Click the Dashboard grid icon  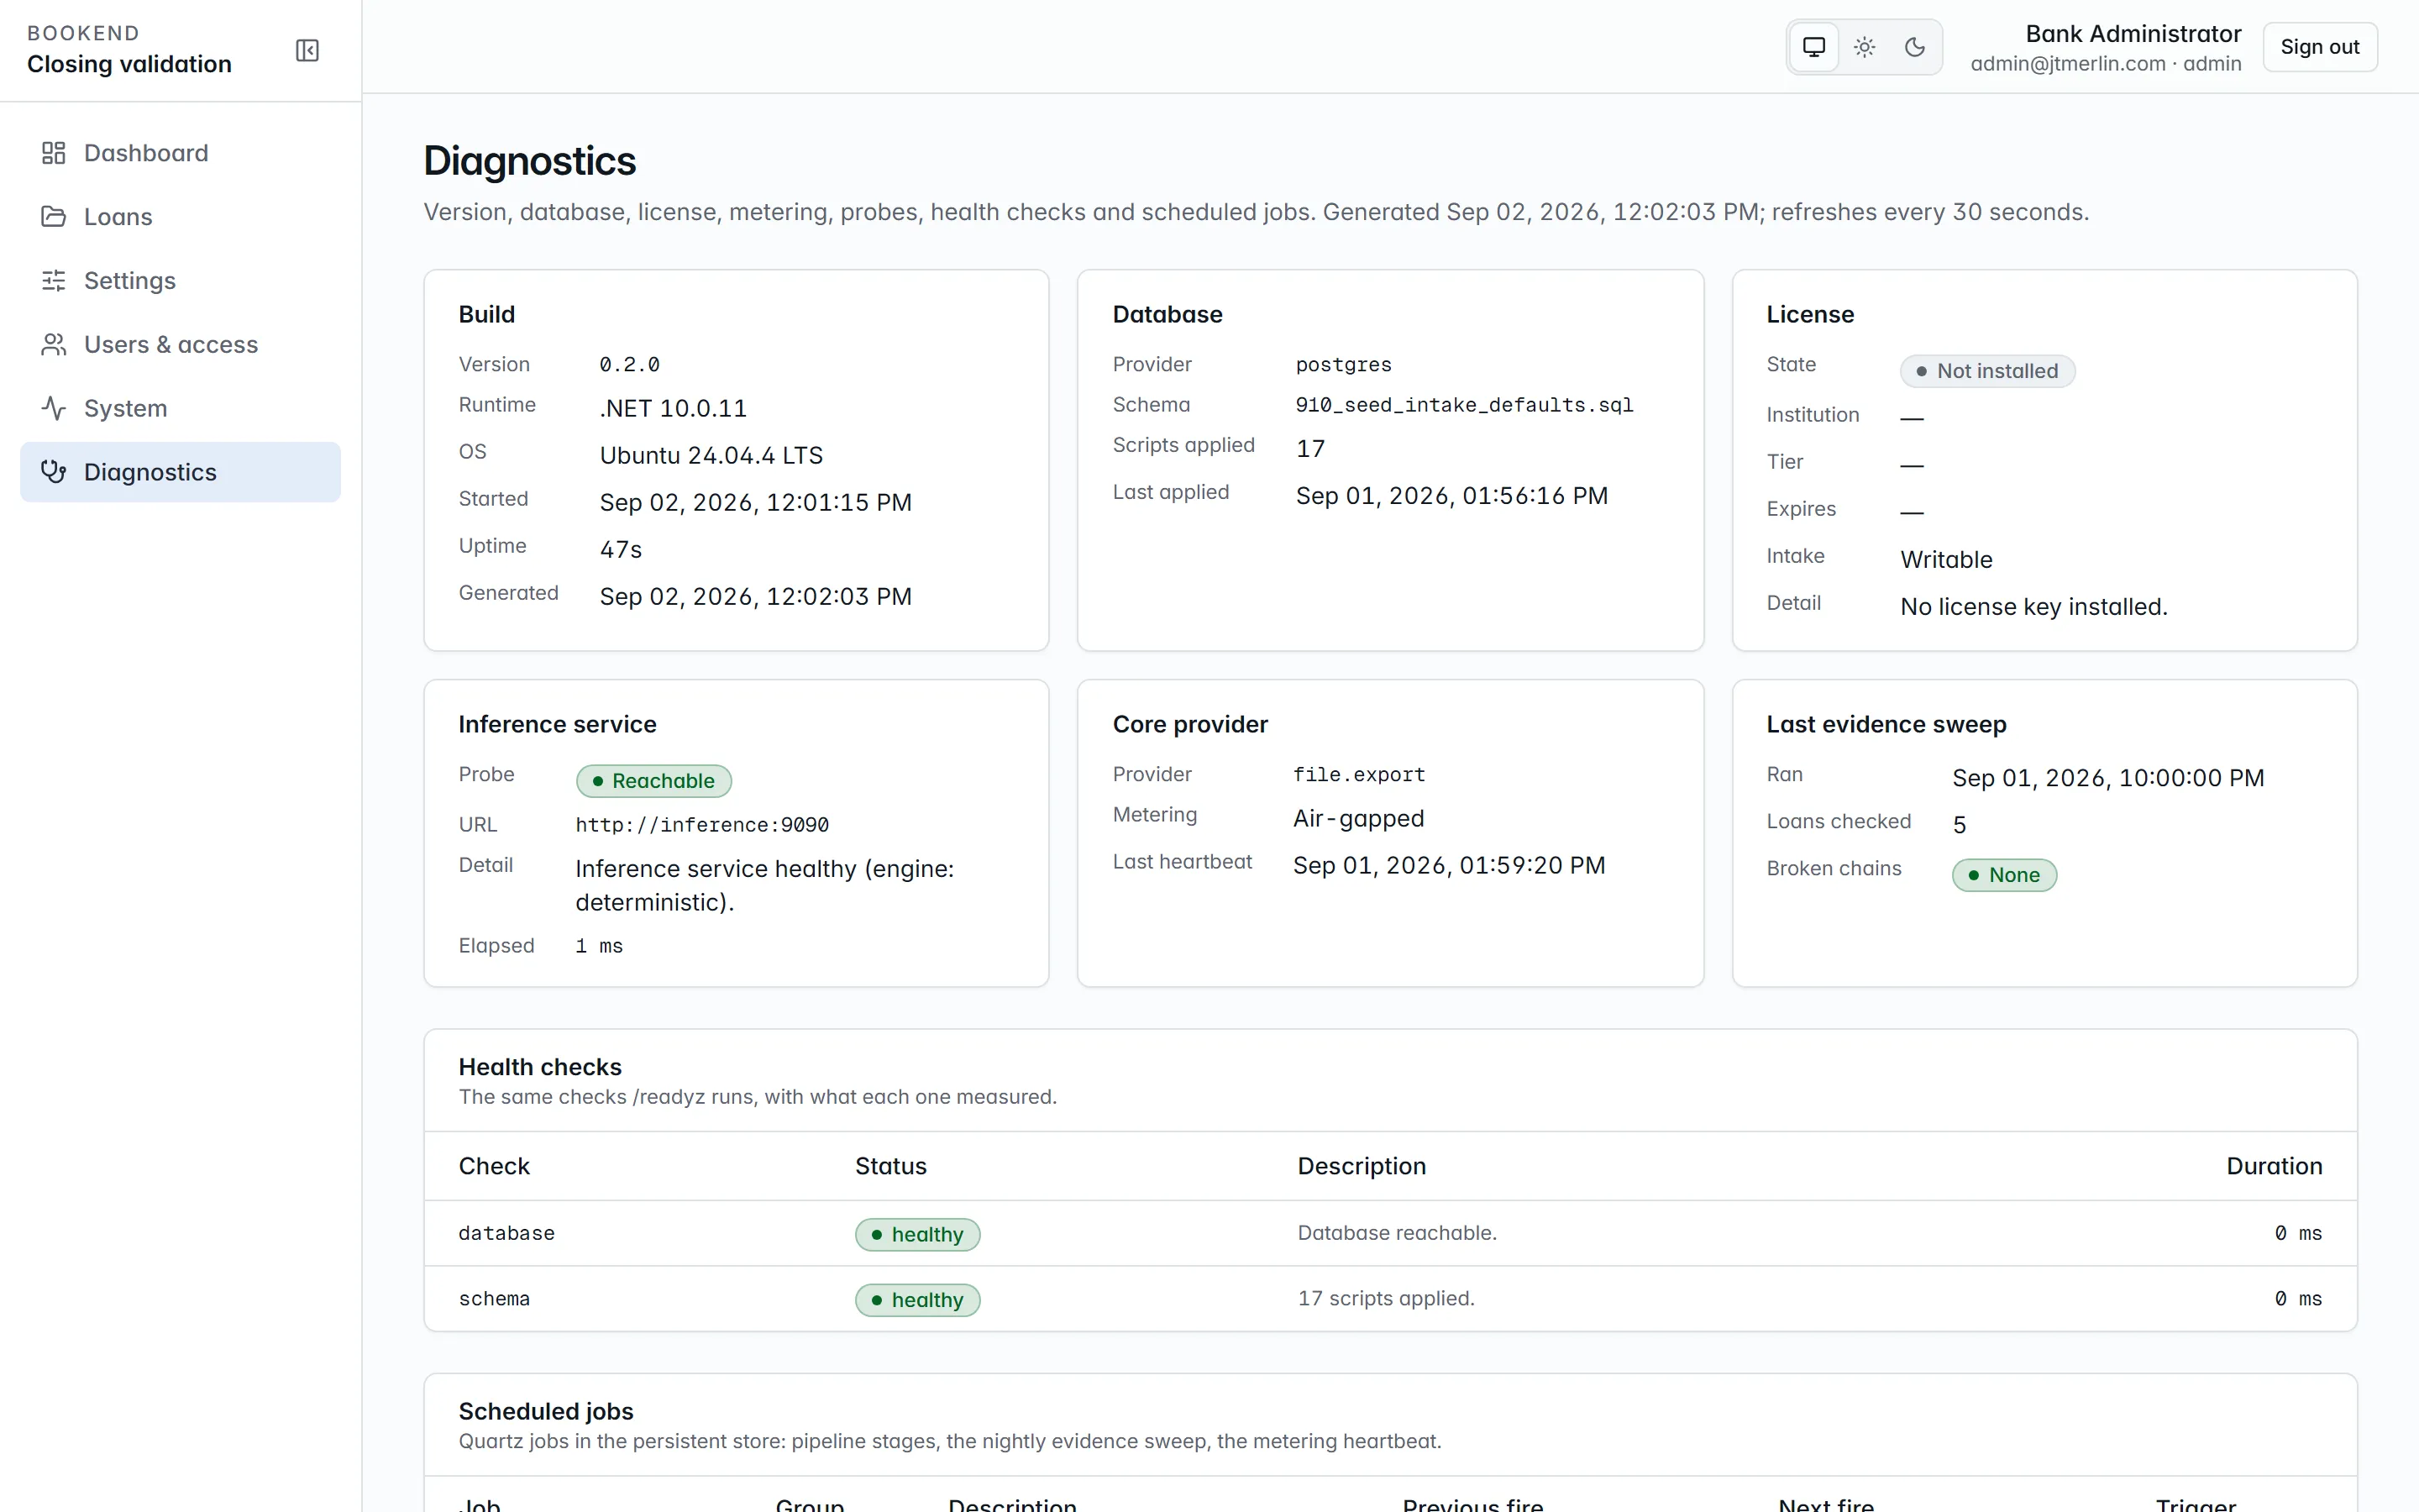tap(53, 153)
